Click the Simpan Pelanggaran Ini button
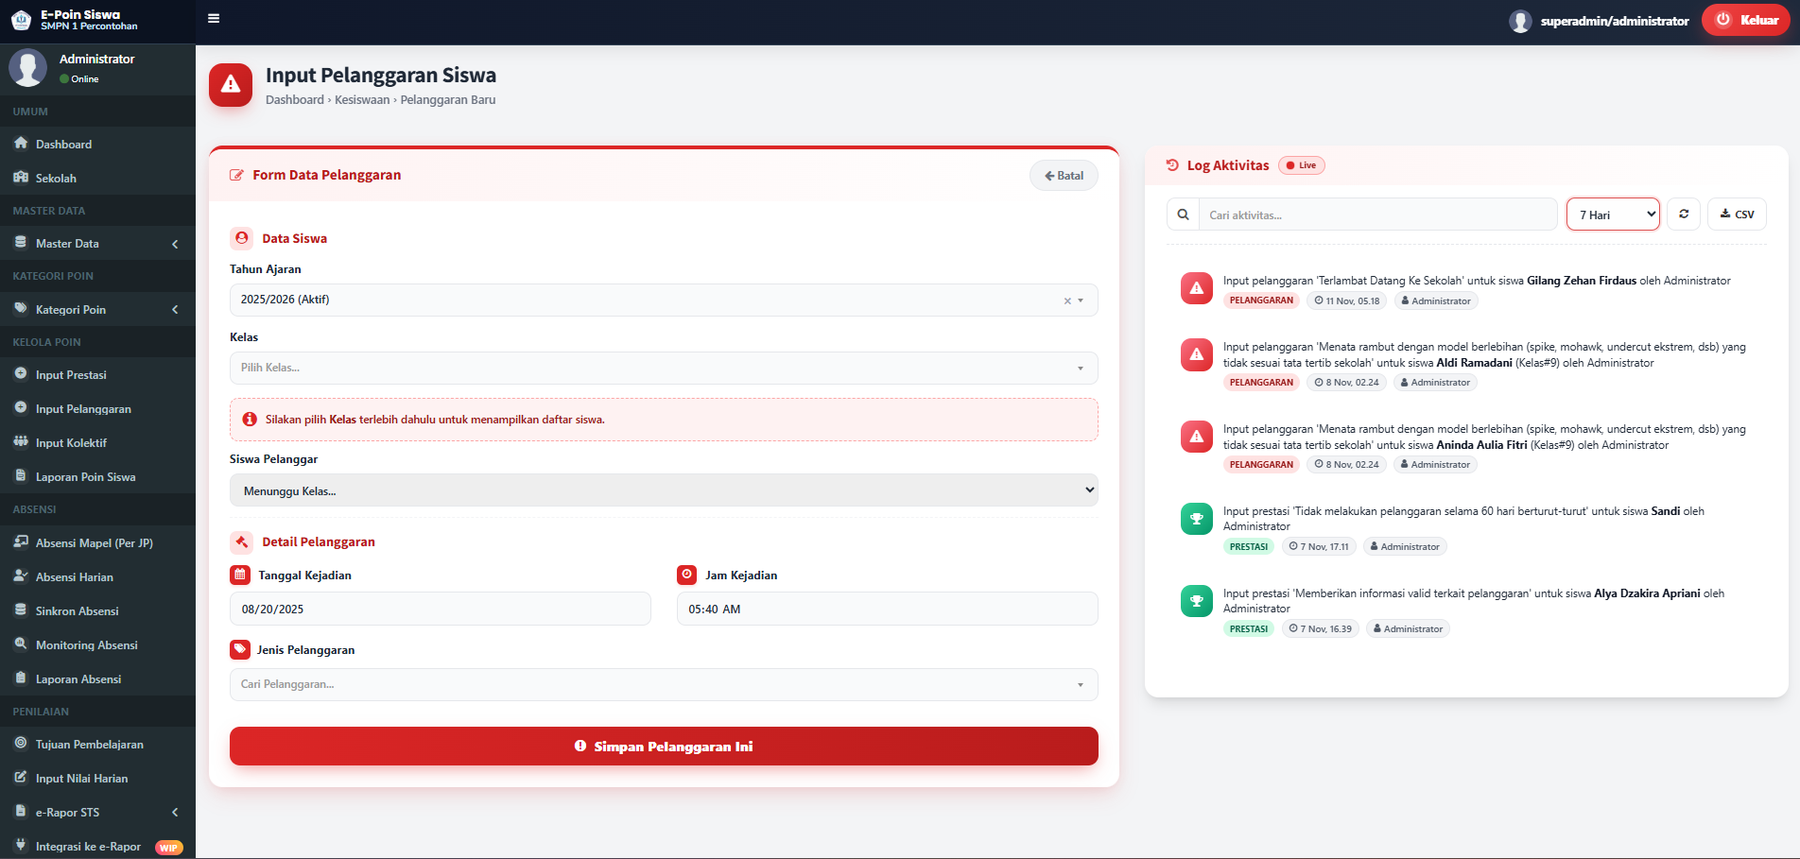 [x=664, y=746]
